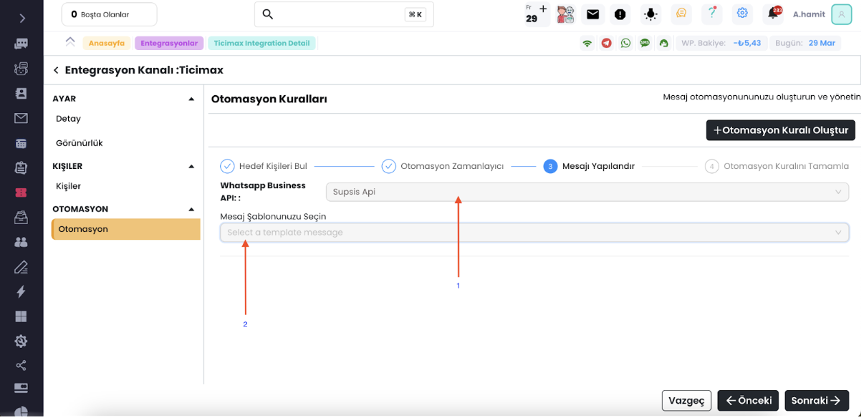864x418 pixels.
Task: Open the question mark help icon
Action: pos(712,14)
